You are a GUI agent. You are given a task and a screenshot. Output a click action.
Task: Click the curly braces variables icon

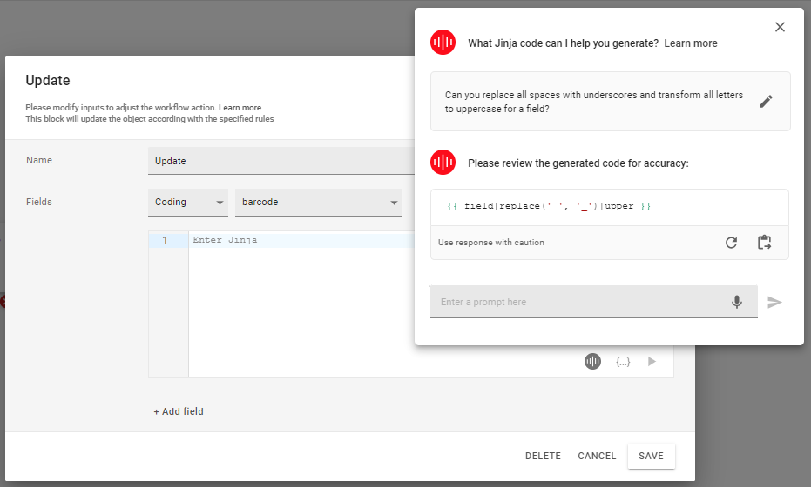point(623,362)
